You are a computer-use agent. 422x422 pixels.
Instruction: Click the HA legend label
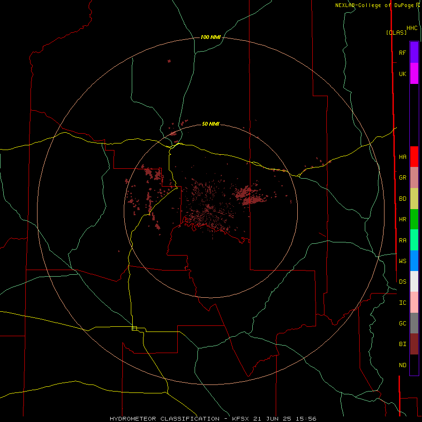[403, 157]
